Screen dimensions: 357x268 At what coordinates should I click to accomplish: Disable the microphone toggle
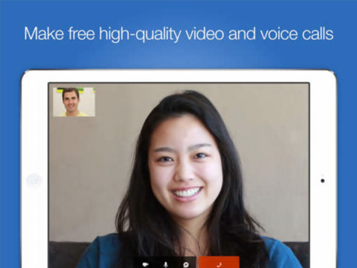166,264
